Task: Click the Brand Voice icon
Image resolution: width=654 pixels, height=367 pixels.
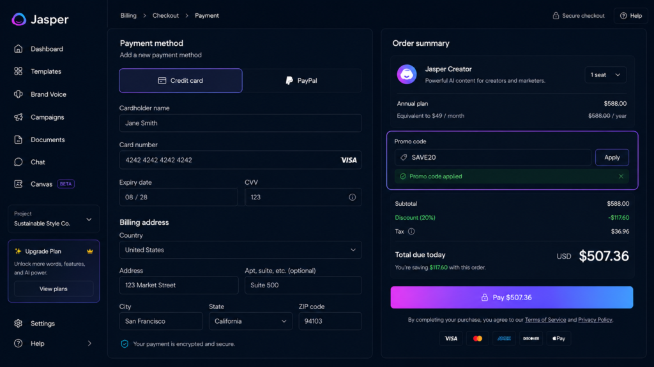Action: coord(18,94)
